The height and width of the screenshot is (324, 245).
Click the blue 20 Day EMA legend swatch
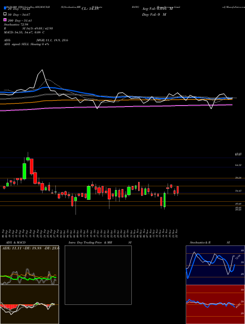coord(5,9)
